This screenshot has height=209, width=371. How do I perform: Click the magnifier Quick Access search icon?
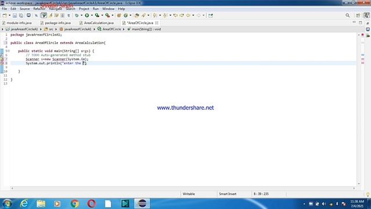[348, 16]
